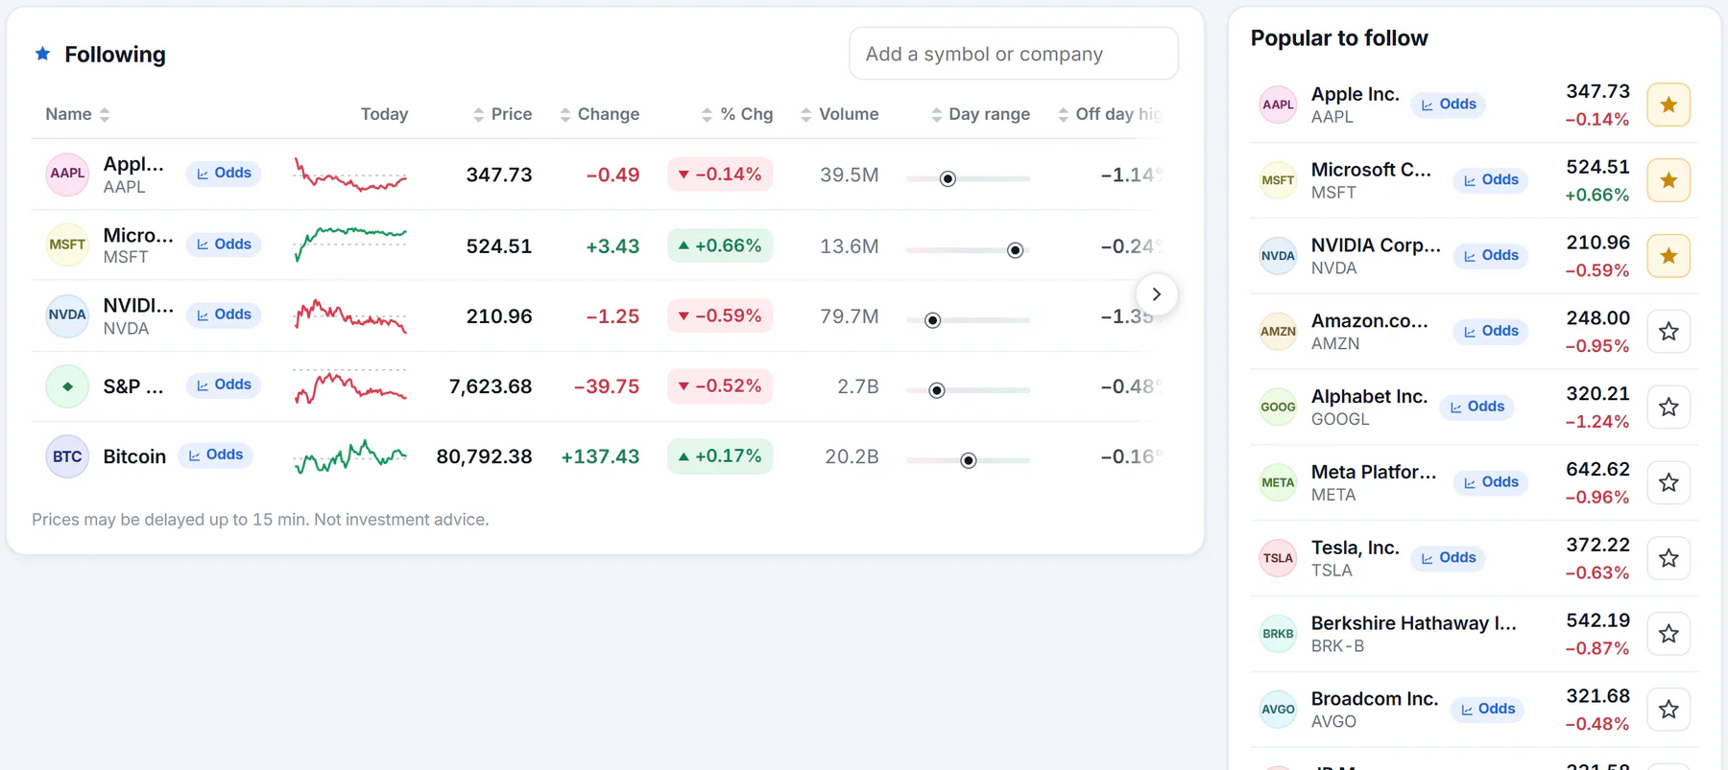Viewport: 1728px width, 770px height.
Task: Follow Tesla, Inc. by clicking its star
Action: (x=1668, y=558)
